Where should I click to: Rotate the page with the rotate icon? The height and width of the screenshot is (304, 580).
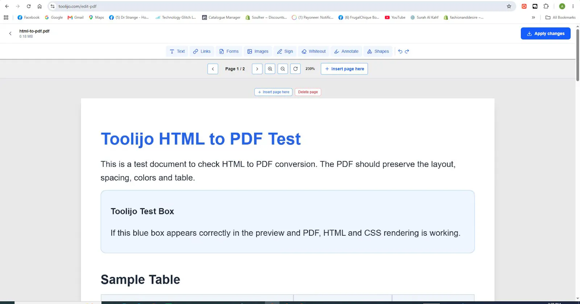(295, 69)
